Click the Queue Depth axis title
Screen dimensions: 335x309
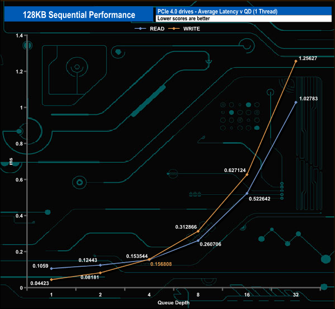pyautogui.click(x=173, y=303)
